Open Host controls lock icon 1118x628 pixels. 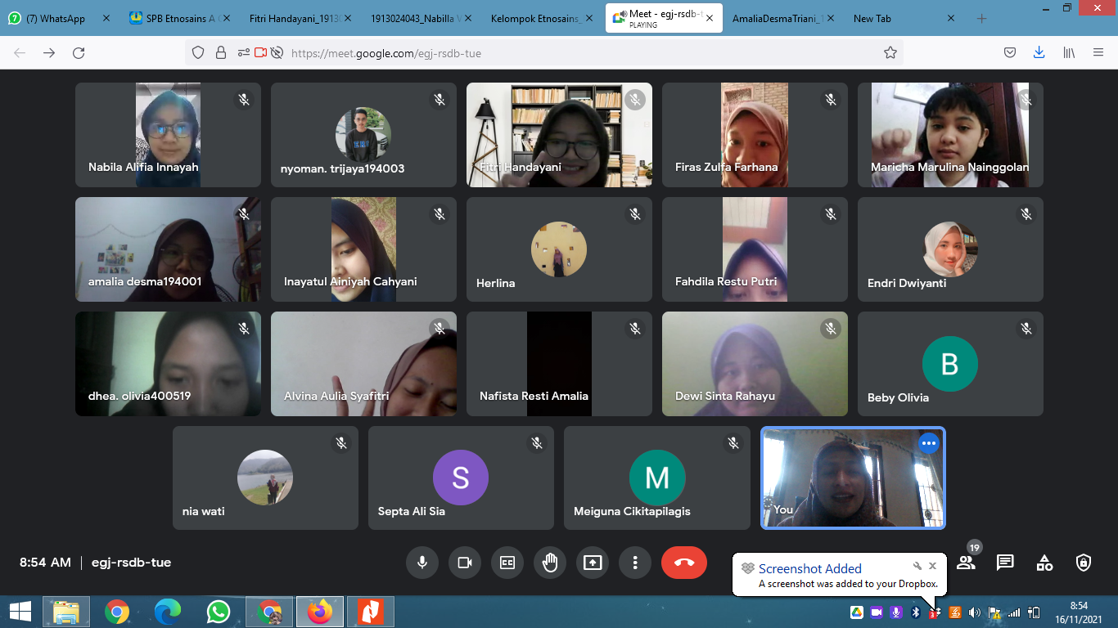(1084, 563)
